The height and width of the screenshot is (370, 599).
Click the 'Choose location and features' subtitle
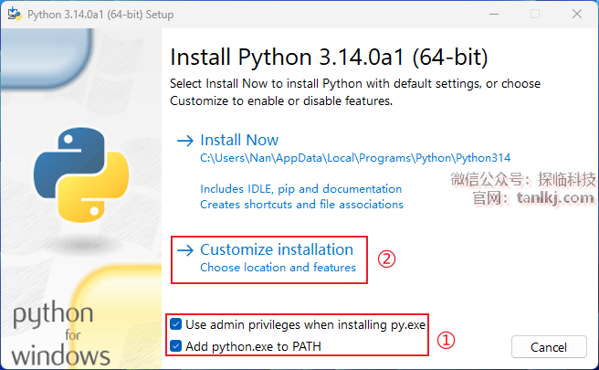click(278, 268)
